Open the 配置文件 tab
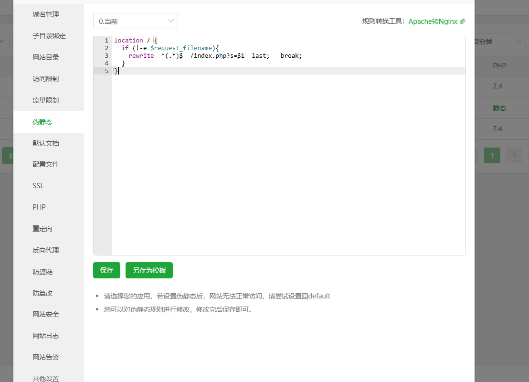 pos(46,164)
